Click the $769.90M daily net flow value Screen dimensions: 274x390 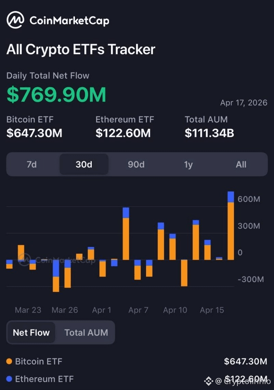(56, 94)
